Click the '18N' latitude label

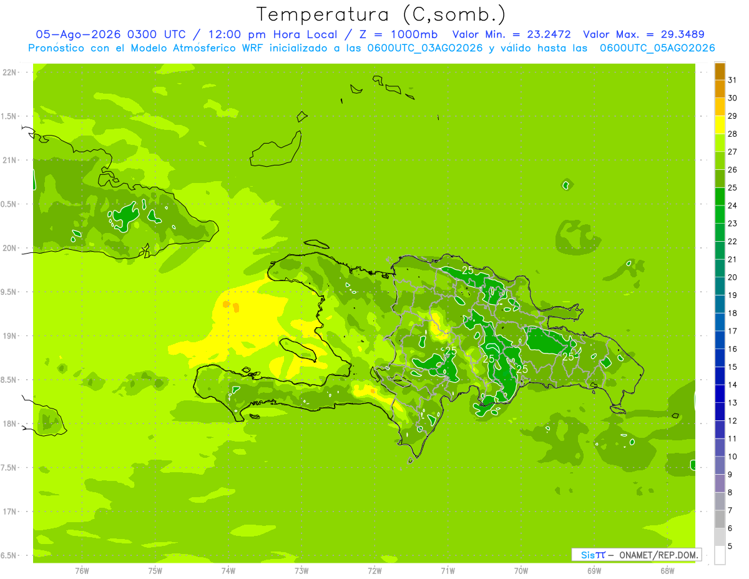click(x=9, y=424)
